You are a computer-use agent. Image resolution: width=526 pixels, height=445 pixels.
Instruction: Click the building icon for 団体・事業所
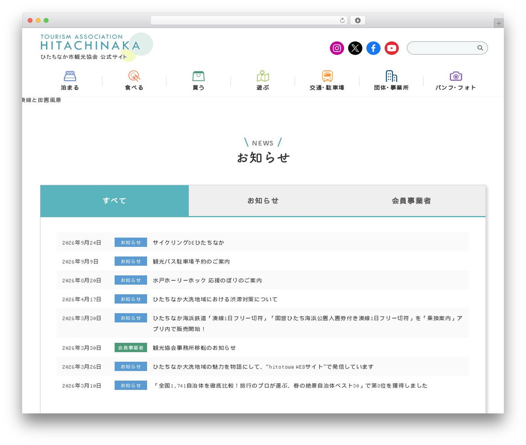coord(392,76)
